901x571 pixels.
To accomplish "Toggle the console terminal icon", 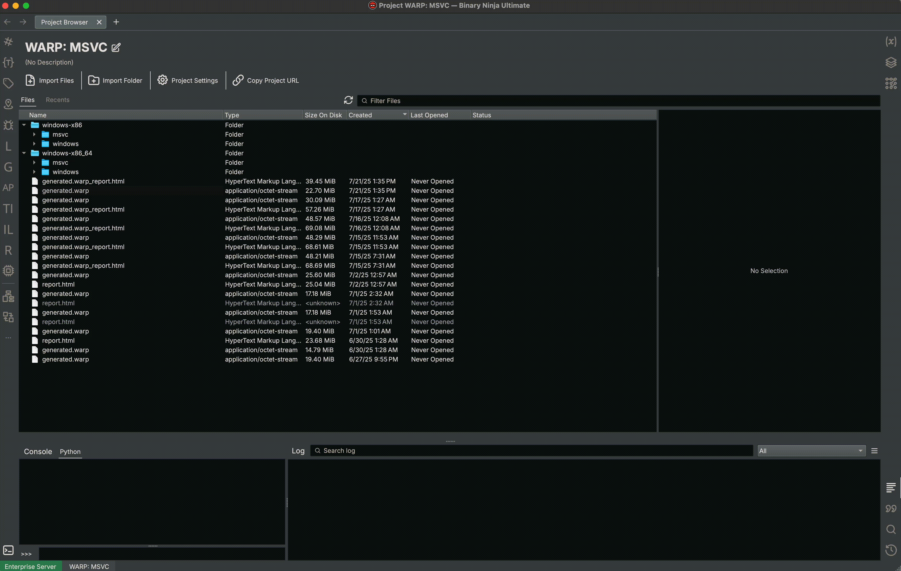I will (x=8, y=550).
